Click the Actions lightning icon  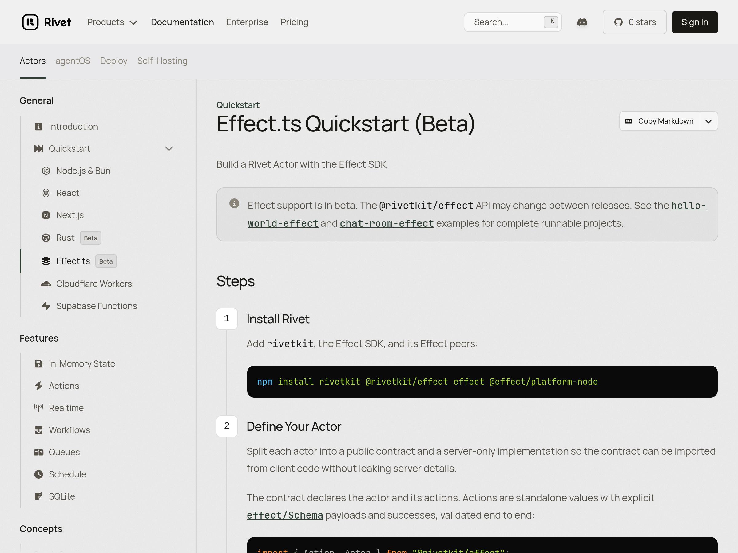point(39,386)
